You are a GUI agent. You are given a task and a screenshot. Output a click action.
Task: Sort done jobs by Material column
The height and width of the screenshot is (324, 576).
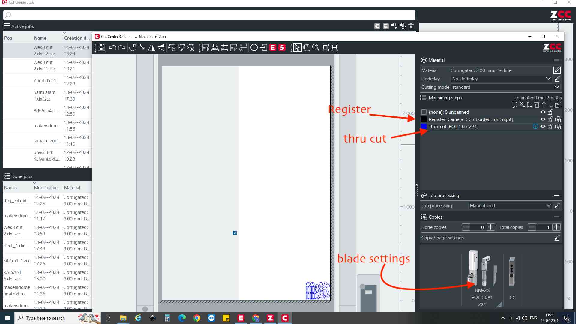pyautogui.click(x=72, y=187)
